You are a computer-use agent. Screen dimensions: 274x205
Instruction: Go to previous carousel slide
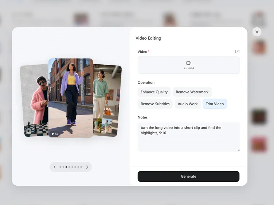click(x=55, y=167)
